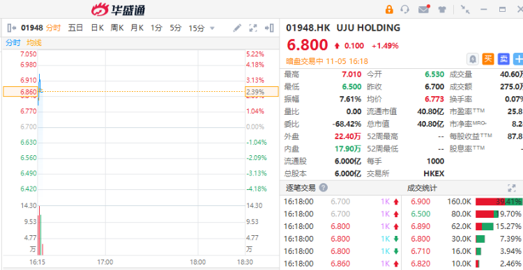Click the price alert bell icon
Image resolution: width=523 pixels, height=270 pixels.
[472, 59]
